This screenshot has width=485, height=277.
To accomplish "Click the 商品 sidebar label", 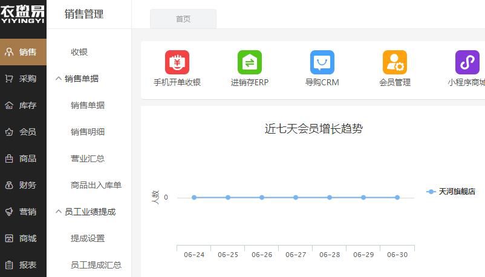I will tap(28, 158).
